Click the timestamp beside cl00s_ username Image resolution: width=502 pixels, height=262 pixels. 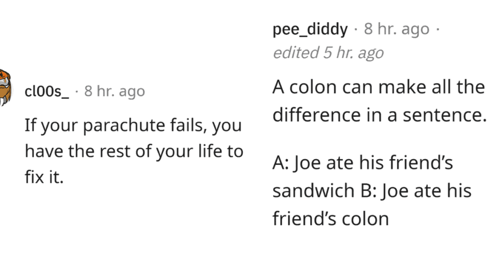click(x=114, y=91)
